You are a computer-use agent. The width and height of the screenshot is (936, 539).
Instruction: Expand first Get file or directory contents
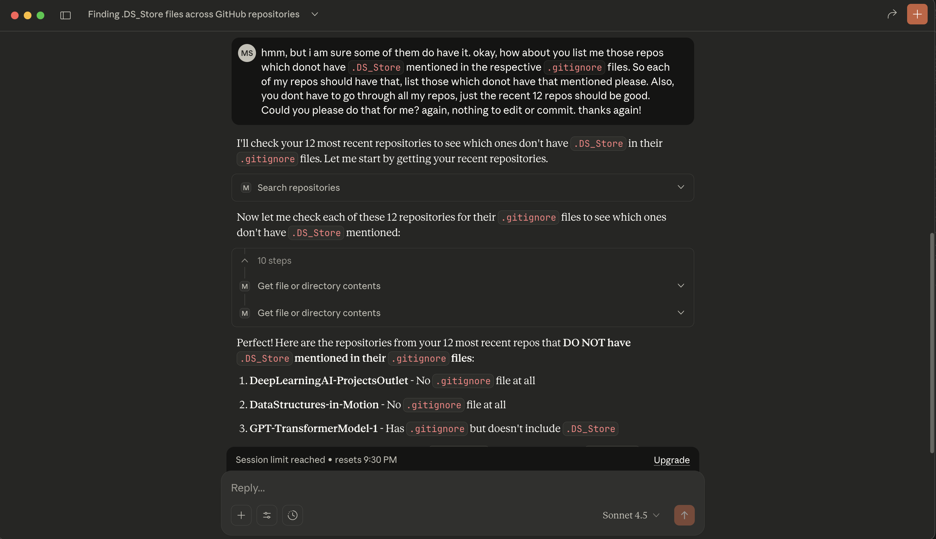[x=680, y=286]
